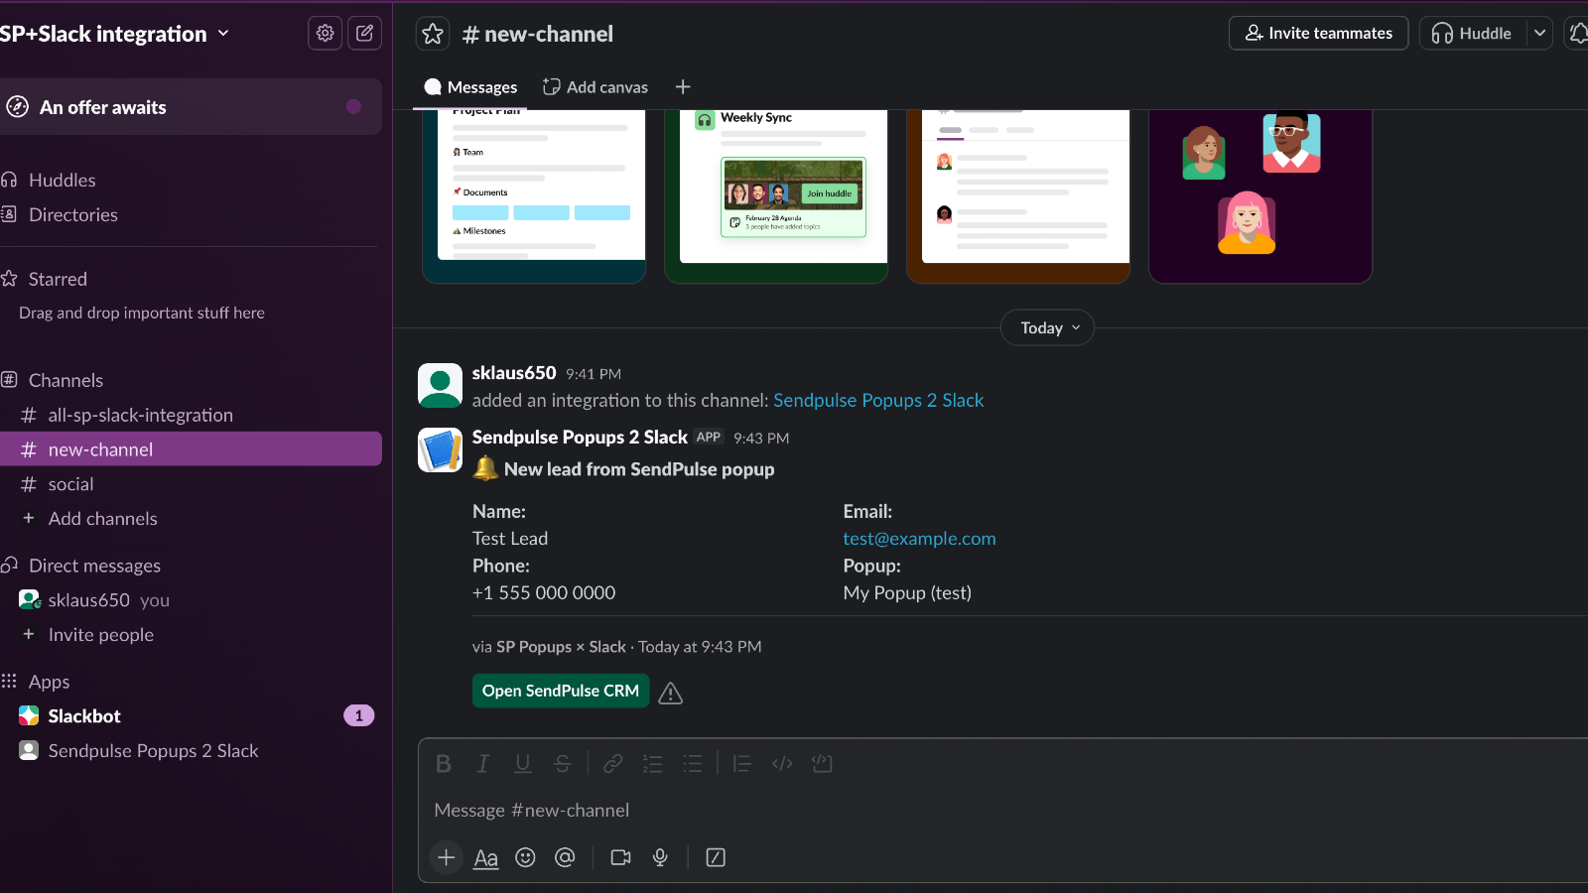
Task: Insert inline code formatting
Action: [x=782, y=763]
